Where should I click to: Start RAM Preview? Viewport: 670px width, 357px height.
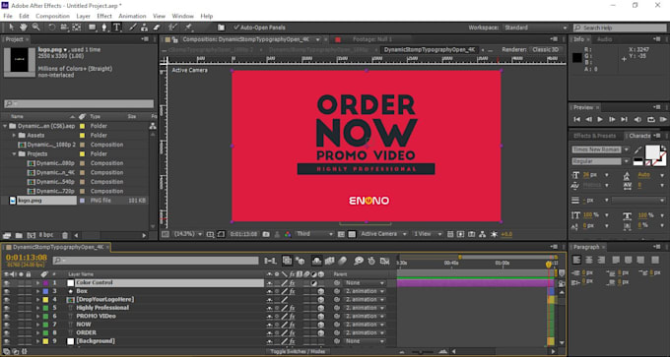pyautogui.click(x=663, y=119)
